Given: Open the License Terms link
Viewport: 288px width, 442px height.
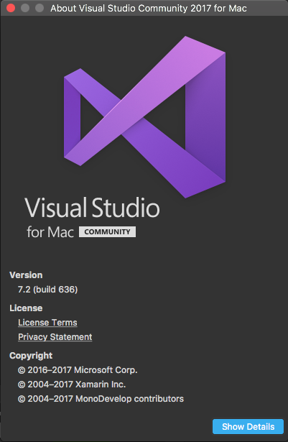Looking at the screenshot, I should coord(47,323).
